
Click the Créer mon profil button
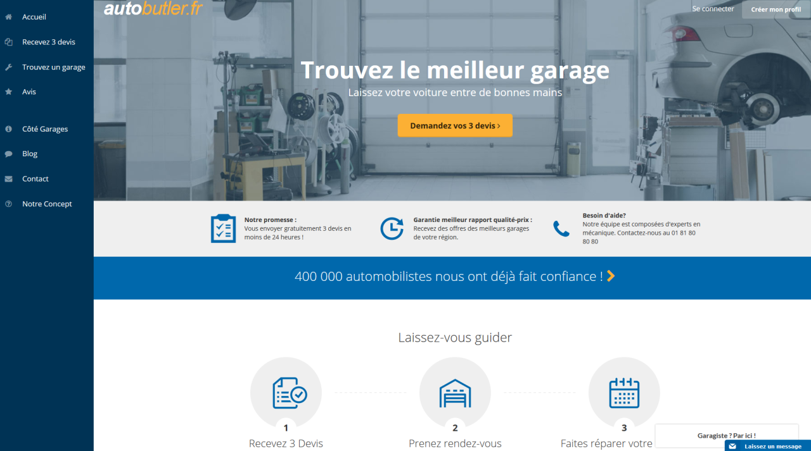[x=775, y=9]
